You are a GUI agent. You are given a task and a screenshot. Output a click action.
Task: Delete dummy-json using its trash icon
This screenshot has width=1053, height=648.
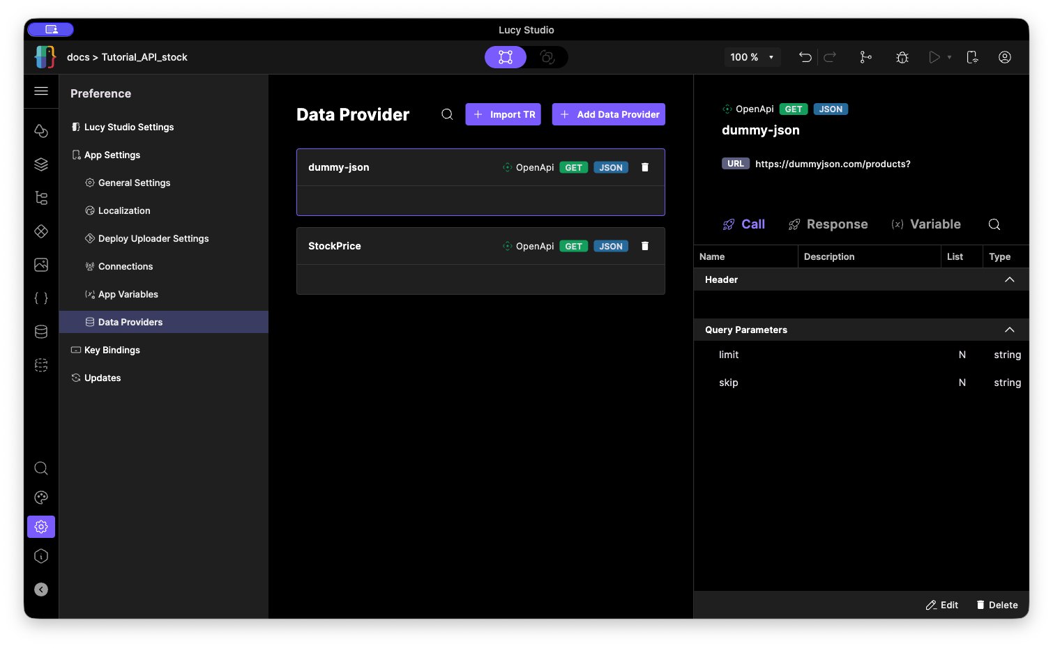pos(645,167)
